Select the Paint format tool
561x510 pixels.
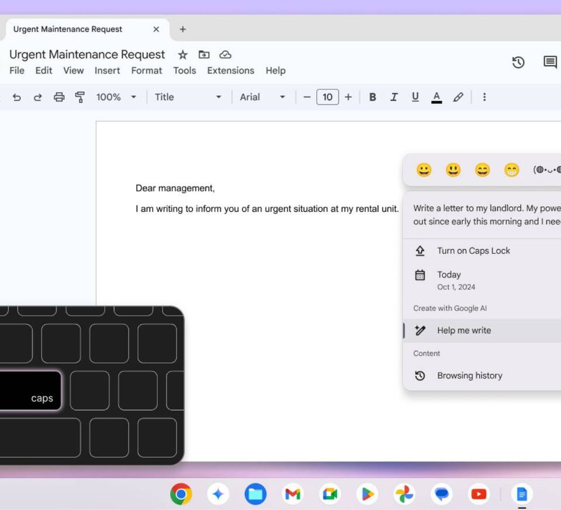(x=80, y=98)
